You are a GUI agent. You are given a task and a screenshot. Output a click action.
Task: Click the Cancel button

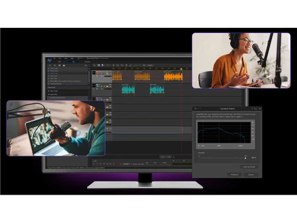point(251,175)
